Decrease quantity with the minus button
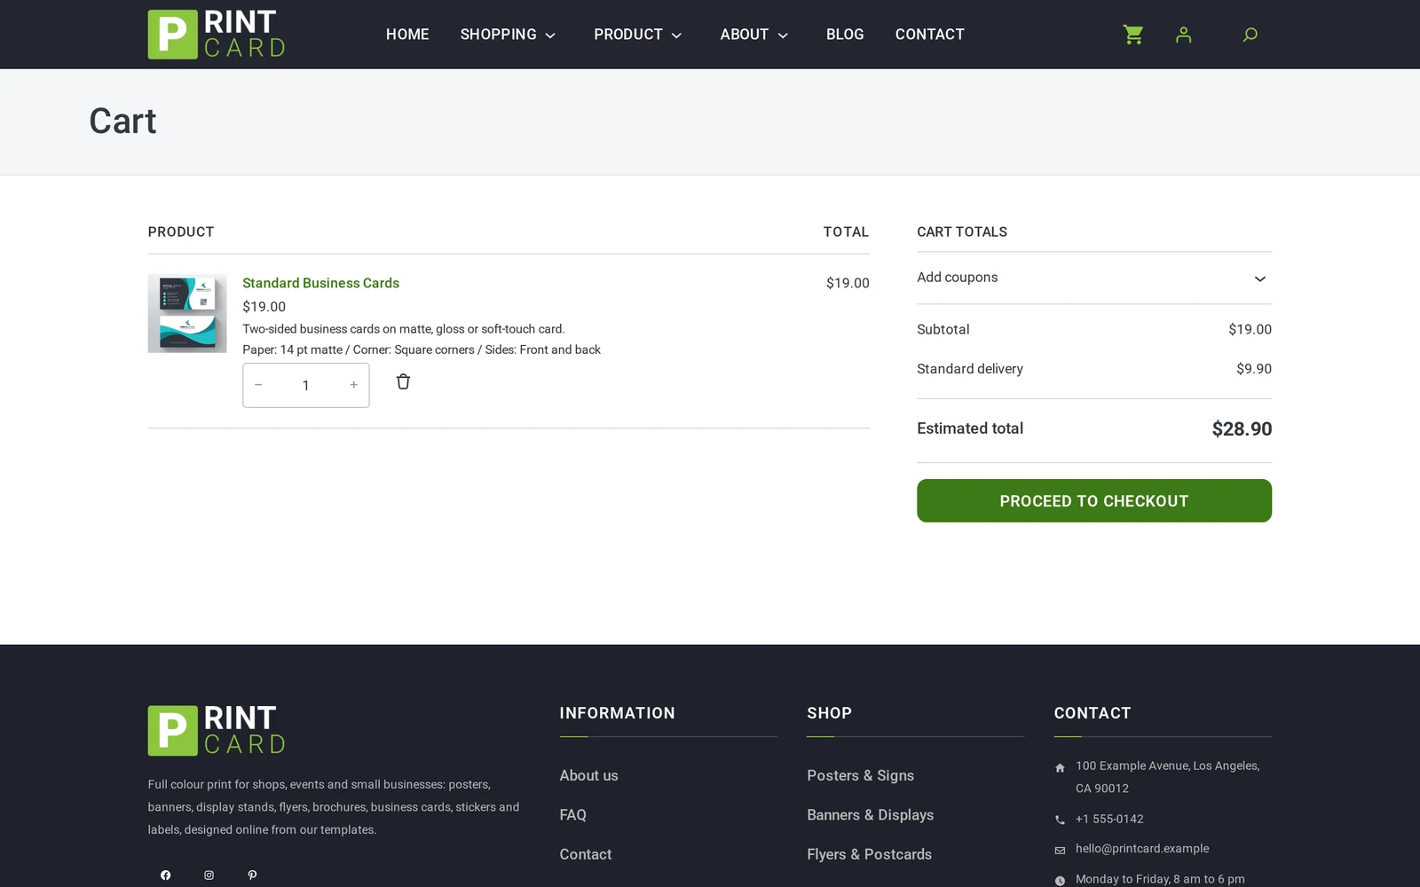This screenshot has width=1420, height=887. tap(258, 385)
